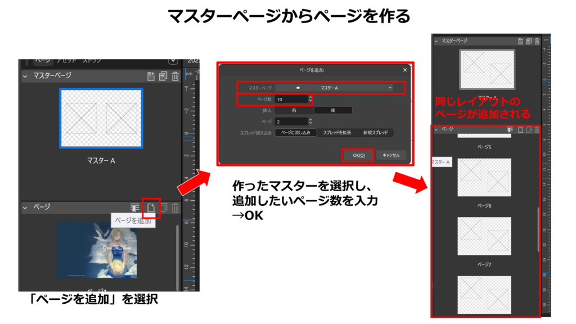Click add master page icon in left panel
The image size is (576, 324).
coord(150,76)
